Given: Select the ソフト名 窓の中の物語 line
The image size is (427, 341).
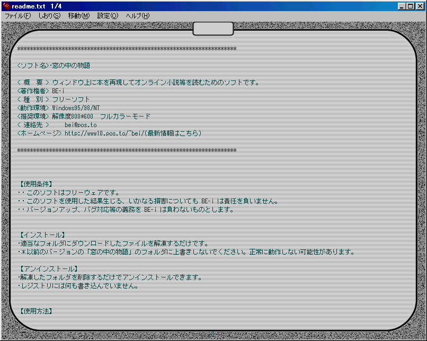Looking at the screenshot, I should coord(54,66).
